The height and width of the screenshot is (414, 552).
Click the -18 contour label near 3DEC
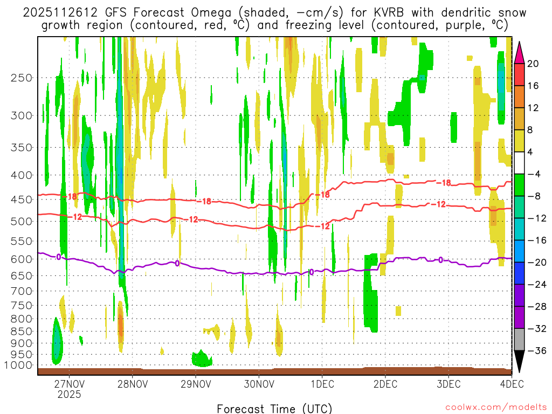[x=444, y=183]
